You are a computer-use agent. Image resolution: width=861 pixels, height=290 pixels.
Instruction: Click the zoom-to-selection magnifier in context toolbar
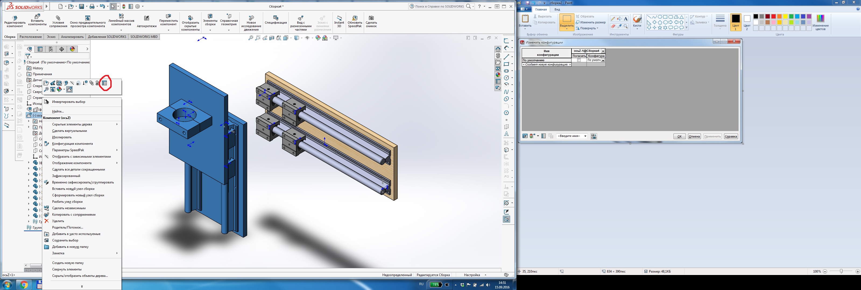pos(47,89)
